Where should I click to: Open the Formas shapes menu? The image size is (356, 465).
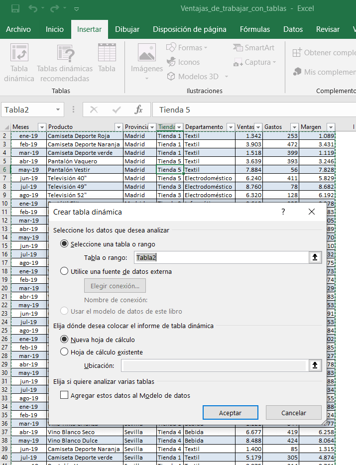187,47
